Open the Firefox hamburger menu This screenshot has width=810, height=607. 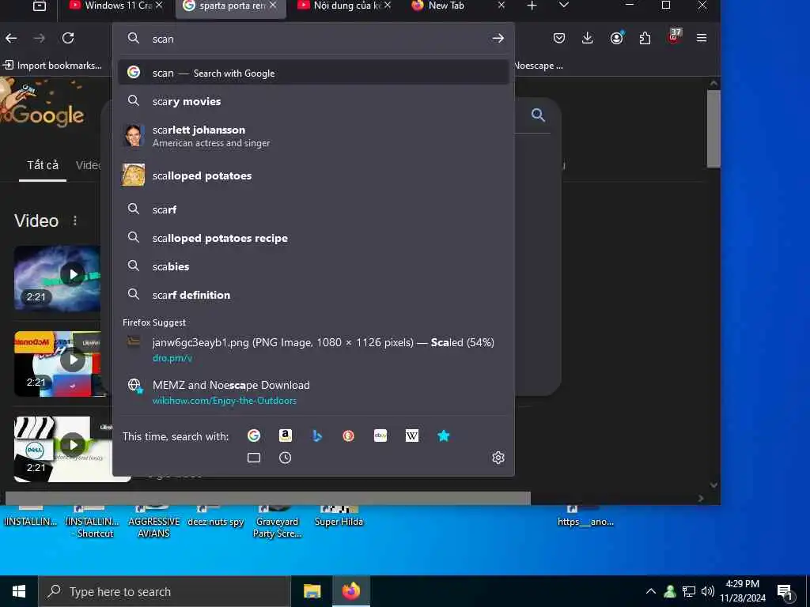702,38
